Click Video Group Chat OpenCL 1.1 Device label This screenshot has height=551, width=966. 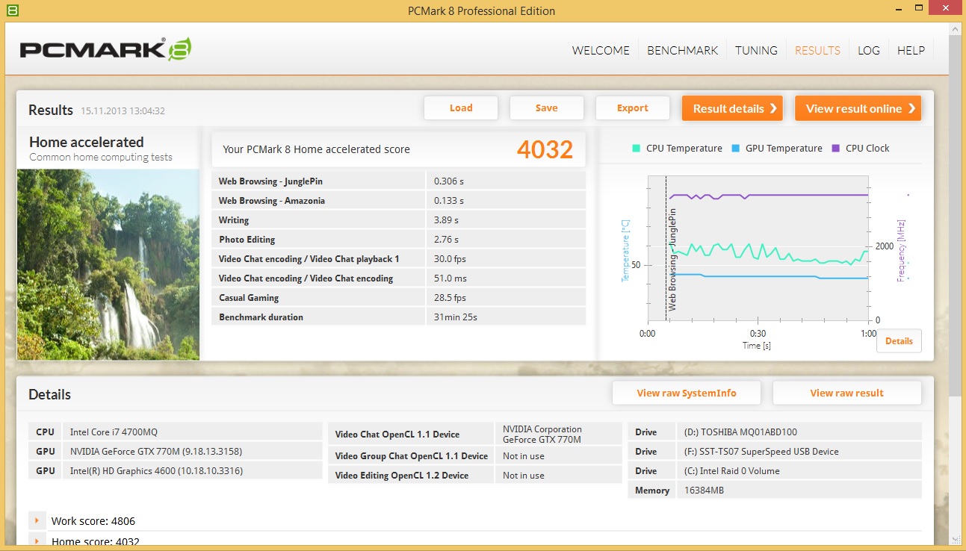[x=411, y=456]
